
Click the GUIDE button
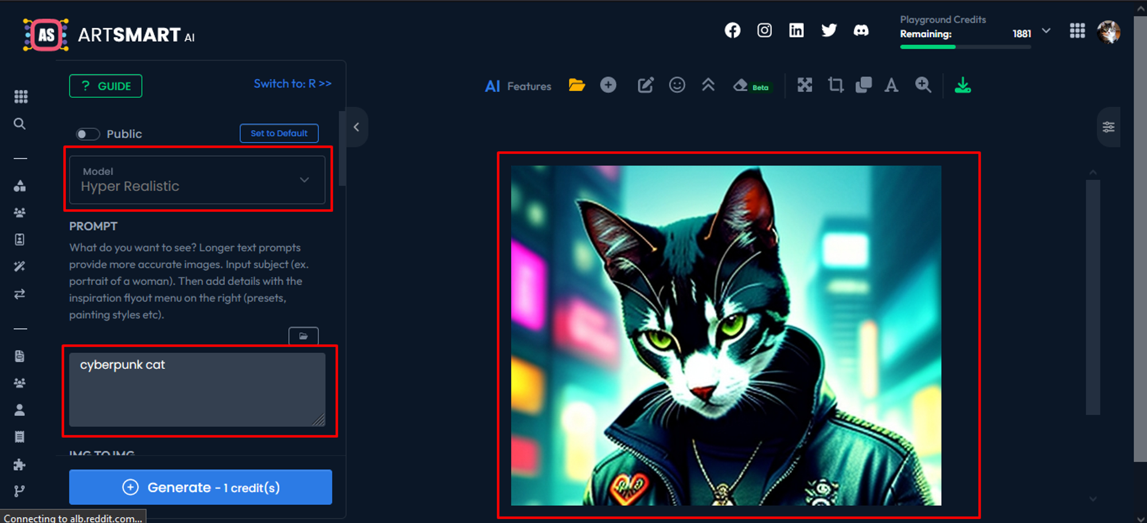point(106,86)
